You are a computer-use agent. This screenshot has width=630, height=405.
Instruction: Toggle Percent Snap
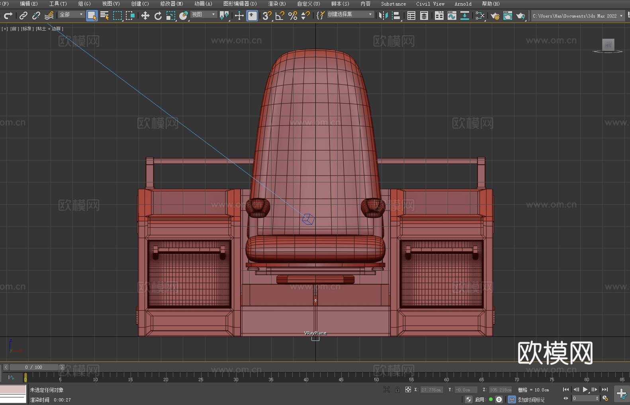(293, 16)
